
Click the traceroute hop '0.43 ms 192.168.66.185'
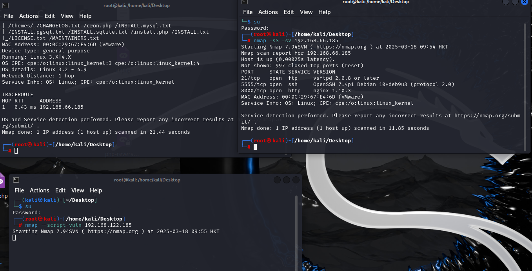[49, 107]
